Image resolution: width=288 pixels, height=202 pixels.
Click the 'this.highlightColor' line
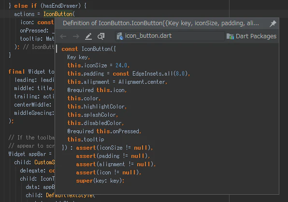pyautogui.click(x=97, y=107)
